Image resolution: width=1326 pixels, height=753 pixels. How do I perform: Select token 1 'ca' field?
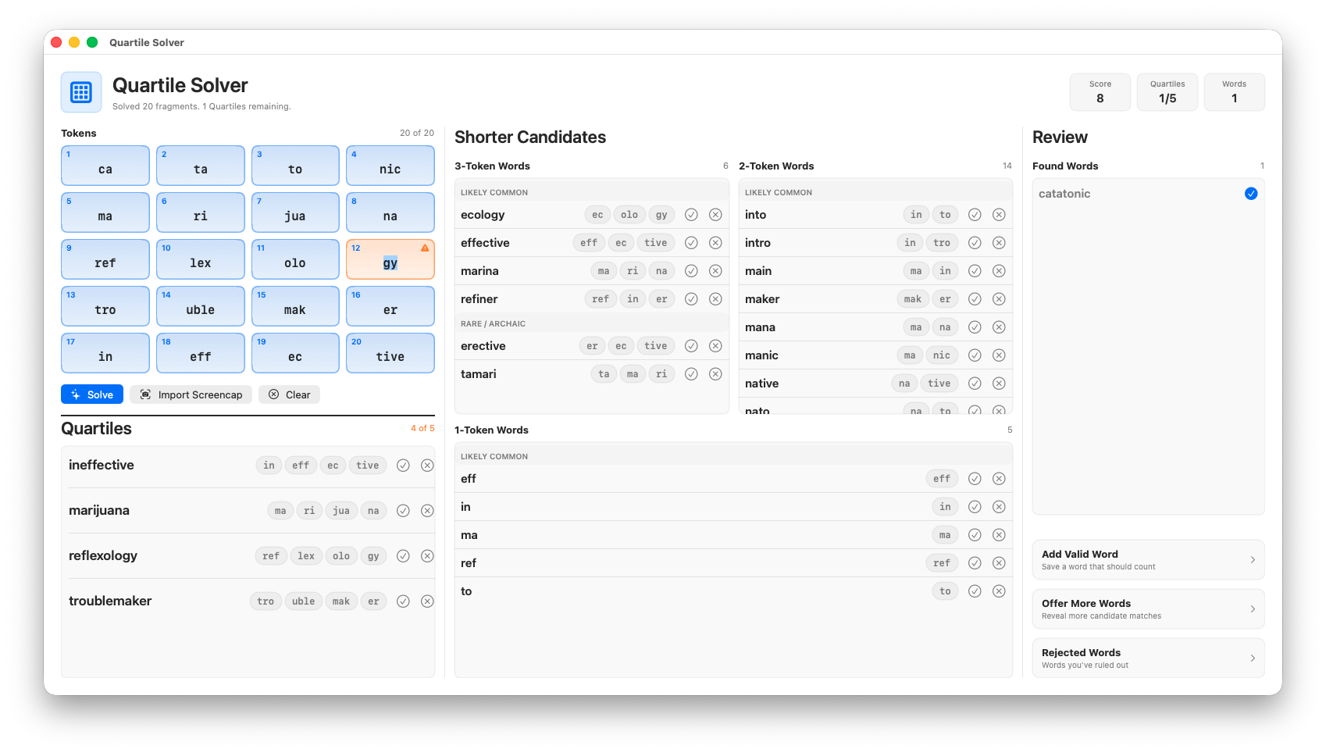(x=105, y=166)
